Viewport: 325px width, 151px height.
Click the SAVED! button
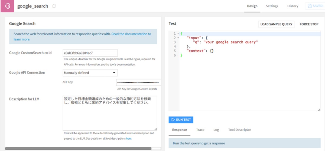click(x=315, y=6)
